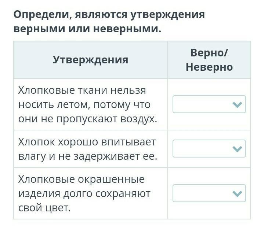Screen dimensions: 261x237
Task: Click the heading line 'верными или неверными.'
Action: point(88,29)
